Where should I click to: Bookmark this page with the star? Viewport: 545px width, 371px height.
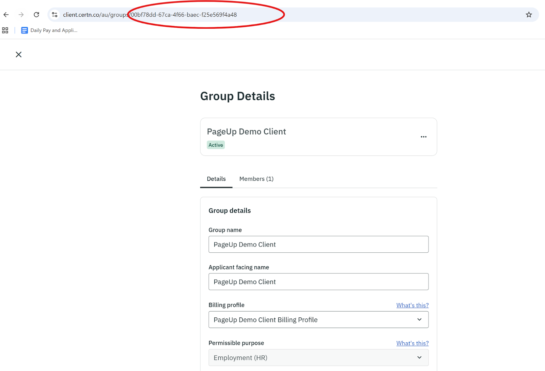pos(529,15)
